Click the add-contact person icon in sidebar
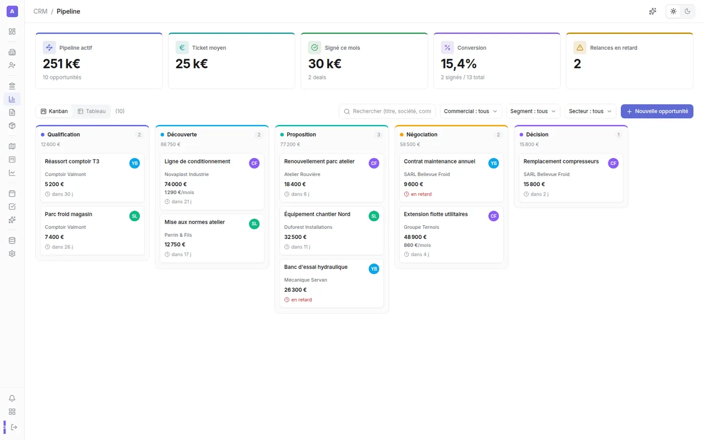Viewport: 704px width, 440px height. (x=12, y=65)
